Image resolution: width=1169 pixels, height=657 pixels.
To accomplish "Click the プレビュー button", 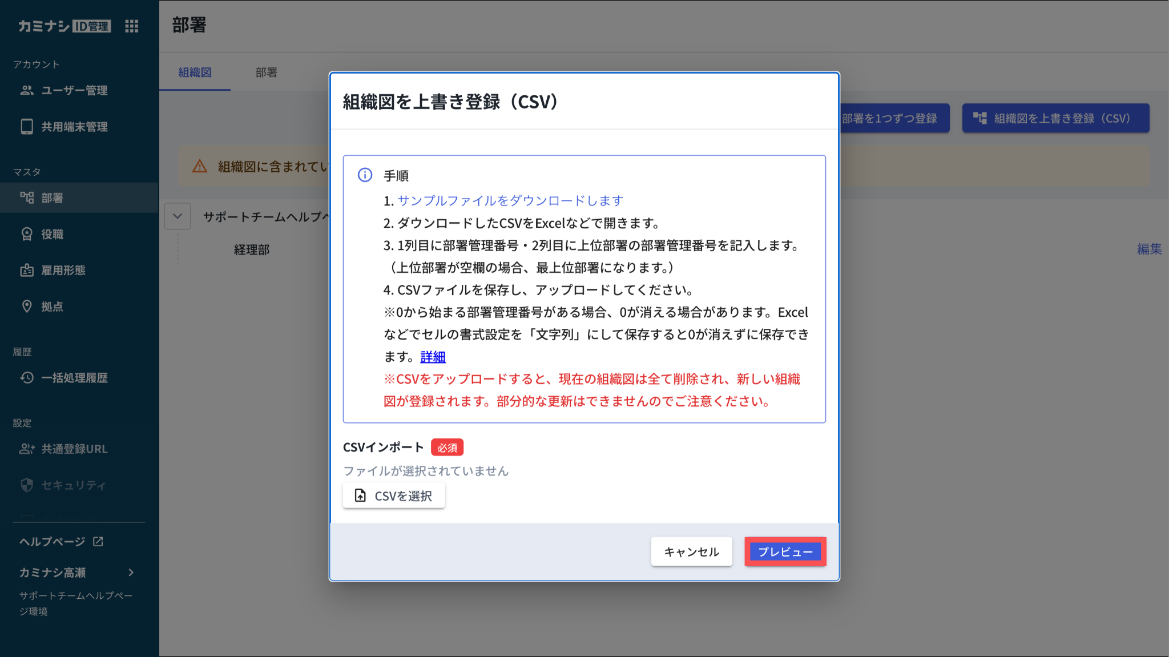I will coord(785,551).
